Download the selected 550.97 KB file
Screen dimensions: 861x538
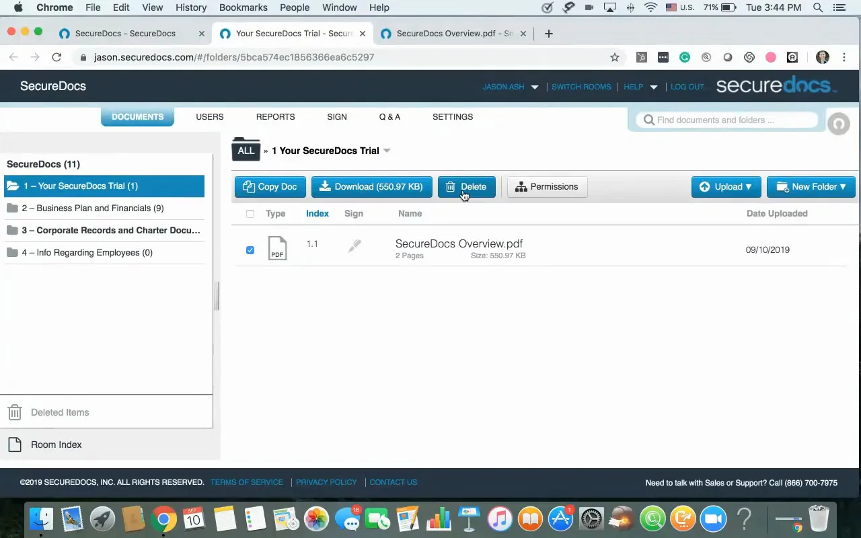click(371, 187)
